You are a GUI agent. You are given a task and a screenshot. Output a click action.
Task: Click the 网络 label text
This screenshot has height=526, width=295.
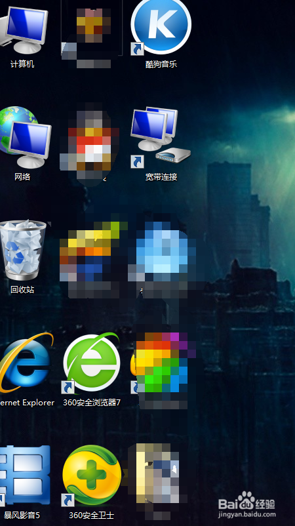point(22,177)
